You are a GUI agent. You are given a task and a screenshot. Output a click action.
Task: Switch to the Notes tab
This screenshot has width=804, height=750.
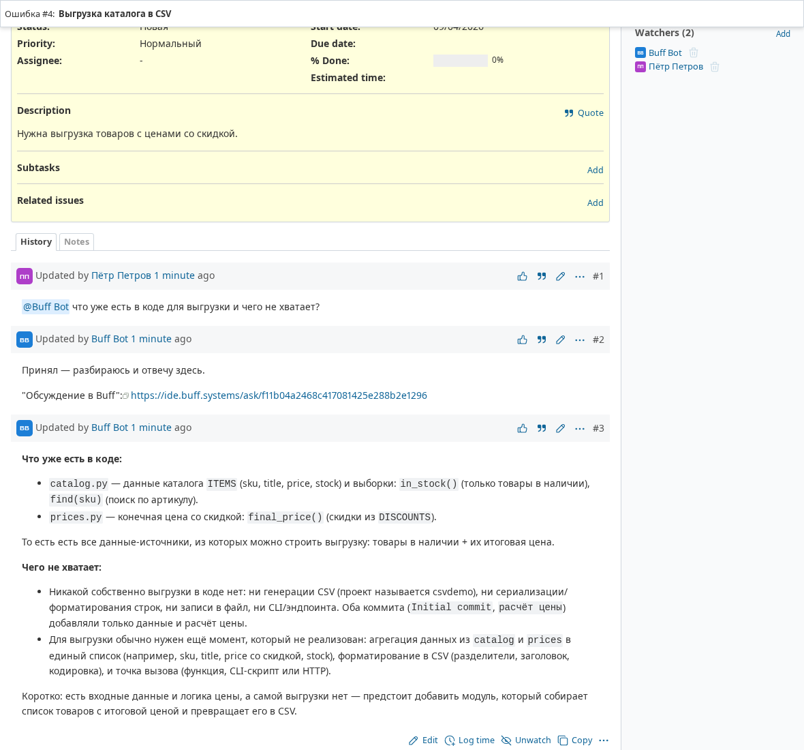point(76,241)
